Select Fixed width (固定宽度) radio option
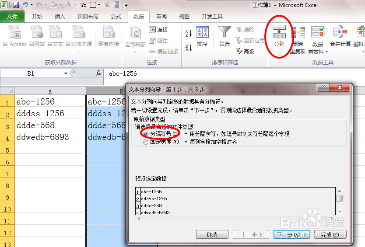 click(x=146, y=142)
